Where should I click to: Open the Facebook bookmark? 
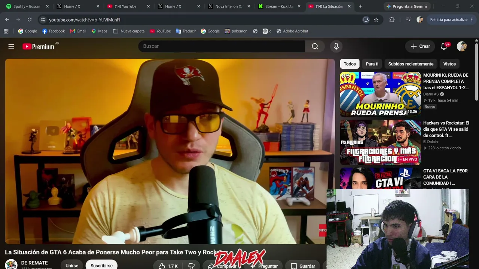(54, 31)
